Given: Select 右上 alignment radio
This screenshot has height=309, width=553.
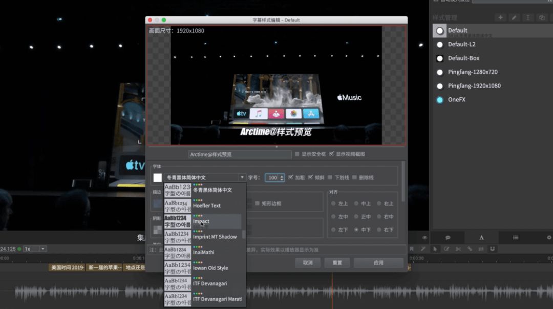Looking at the screenshot, I should [379, 203].
